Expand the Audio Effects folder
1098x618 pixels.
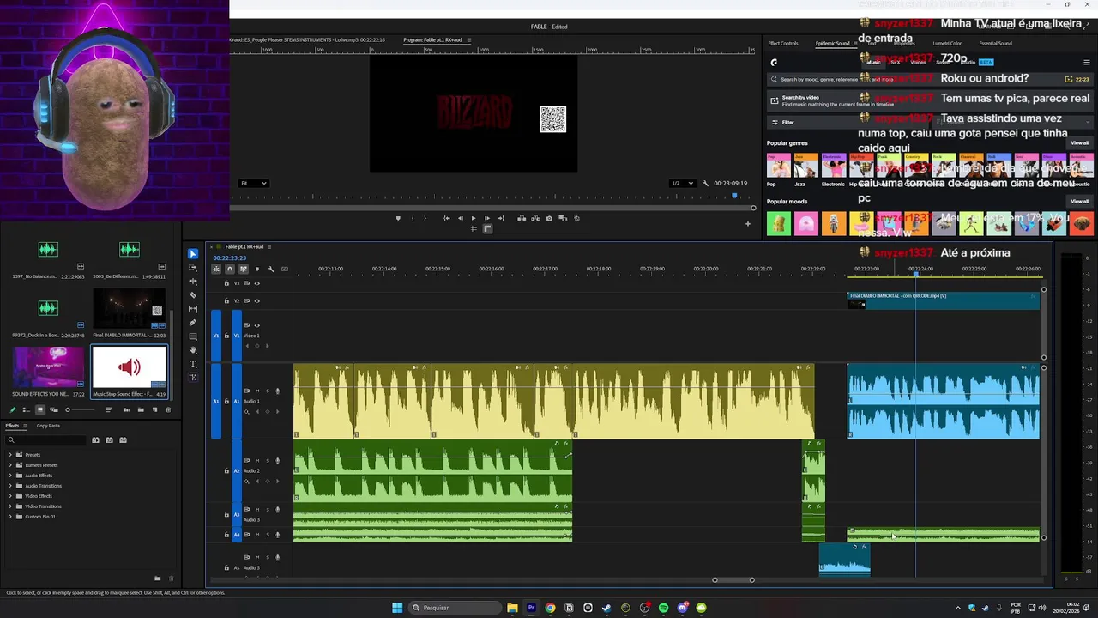pos(10,476)
